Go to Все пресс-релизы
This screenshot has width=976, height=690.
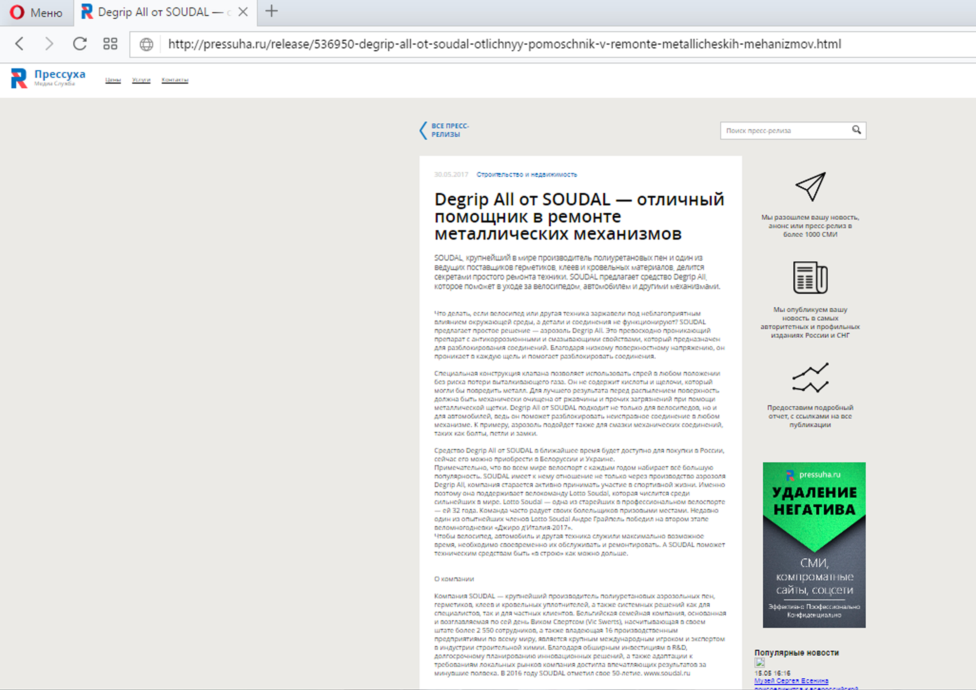pos(450,130)
